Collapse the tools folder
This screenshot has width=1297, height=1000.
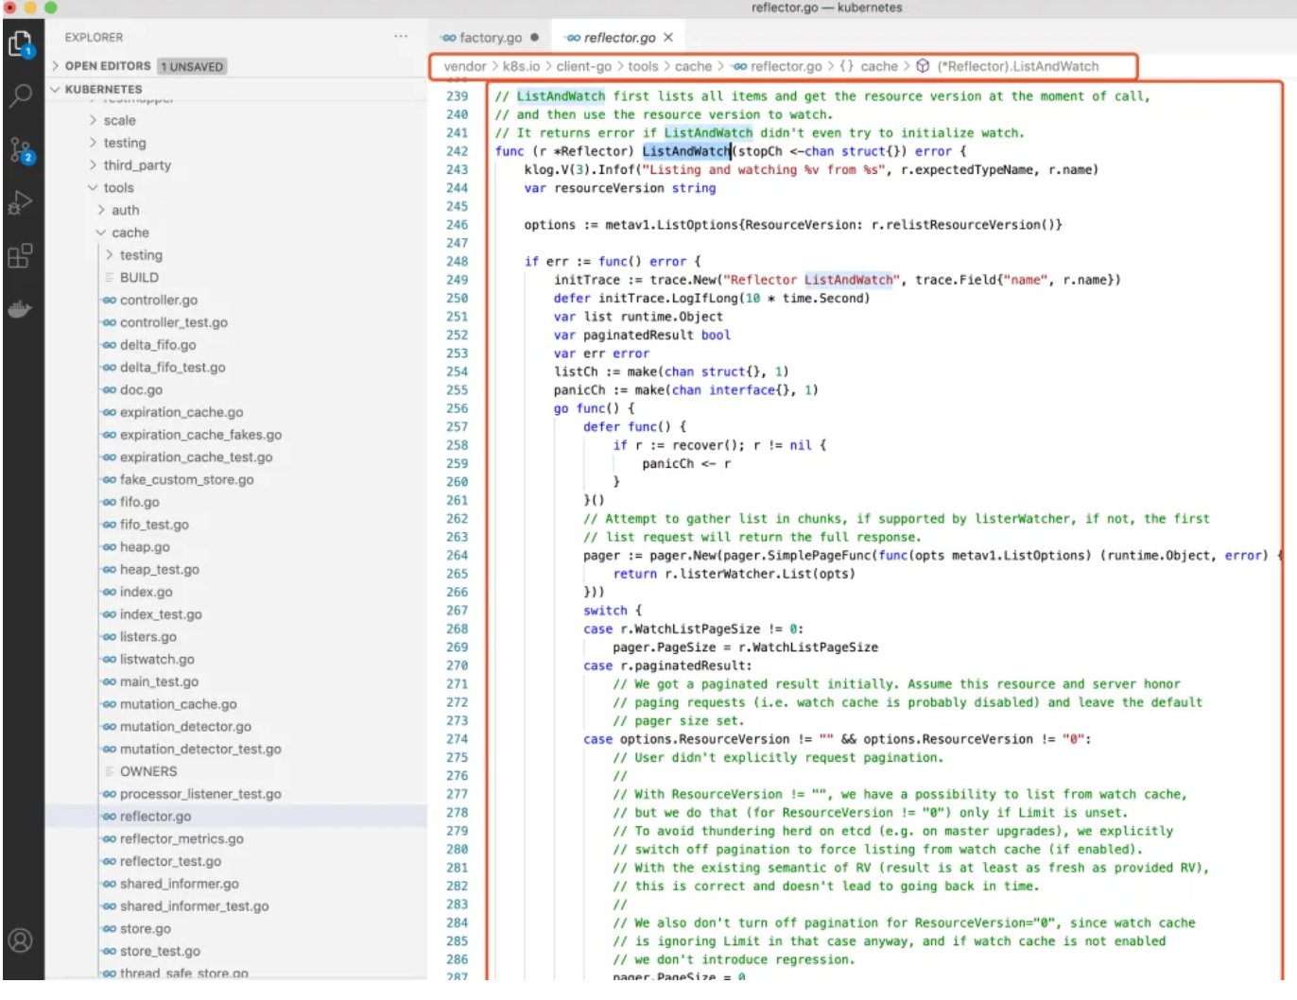tap(118, 188)
